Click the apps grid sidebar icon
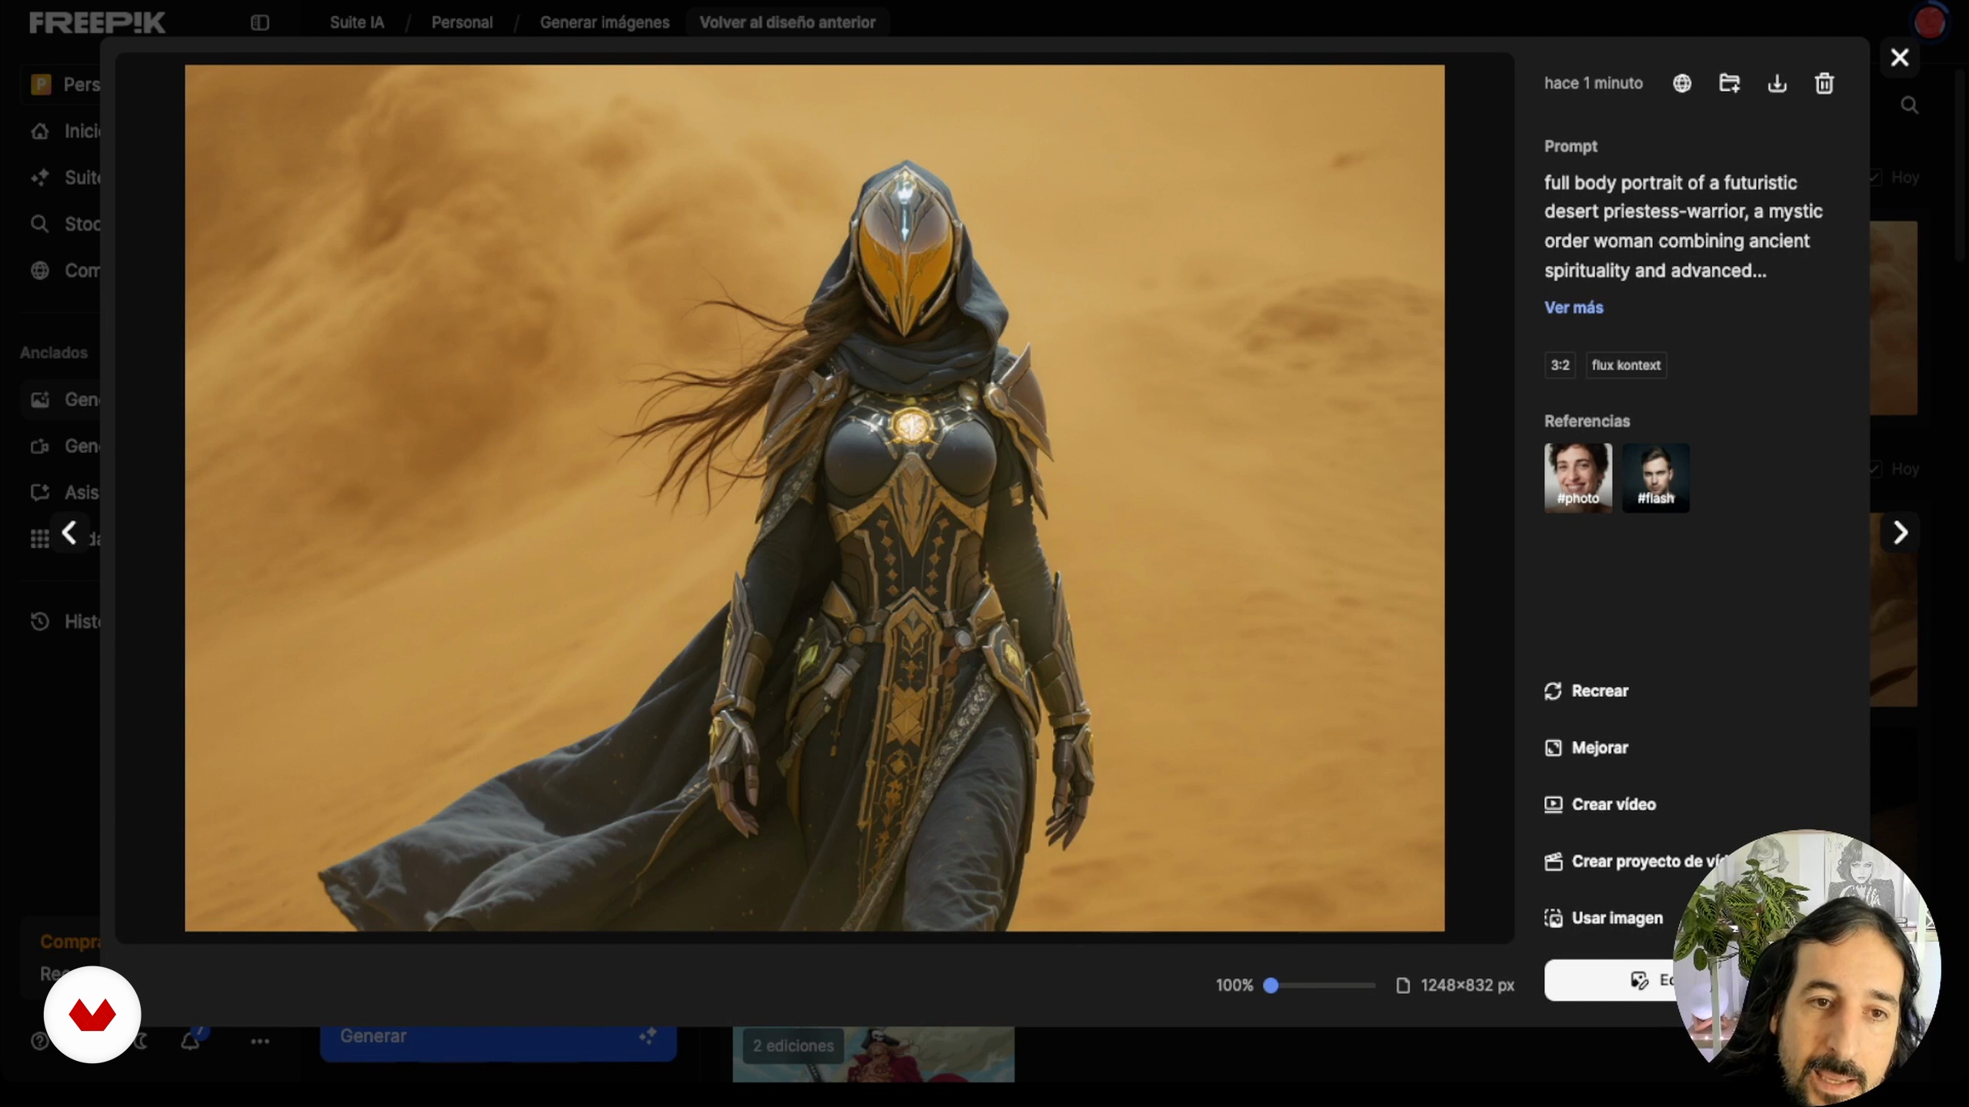 coord(39,539)
